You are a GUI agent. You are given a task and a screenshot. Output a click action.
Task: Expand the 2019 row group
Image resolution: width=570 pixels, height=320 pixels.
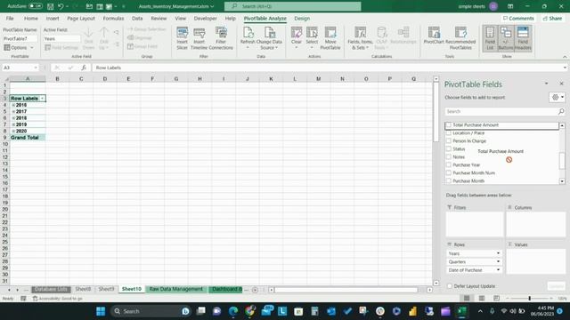pyautogui.click(x=13, y=124)
